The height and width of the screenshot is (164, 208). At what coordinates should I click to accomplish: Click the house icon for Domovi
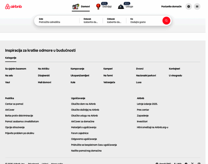pyautogui.click(x=76, y=6)
